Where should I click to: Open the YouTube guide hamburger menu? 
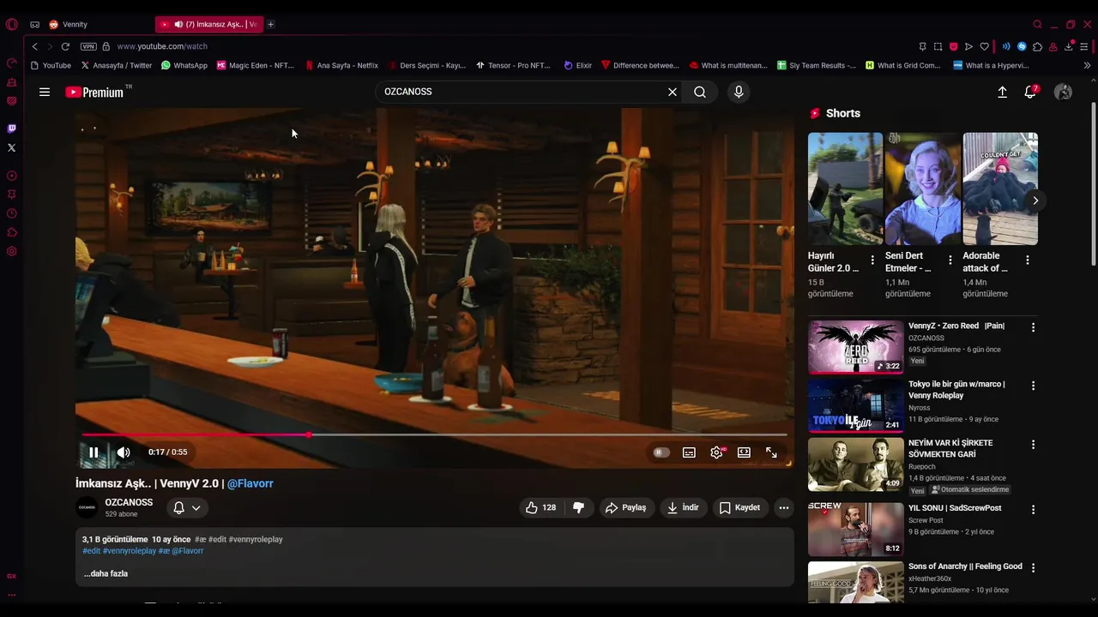pos(45,92)
